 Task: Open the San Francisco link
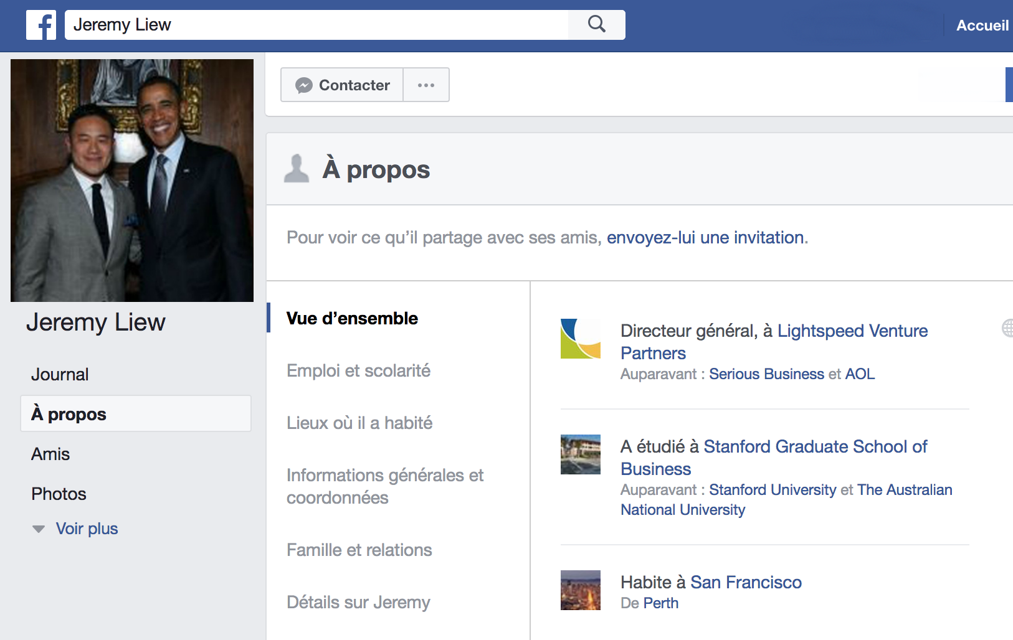pos(746,582)
